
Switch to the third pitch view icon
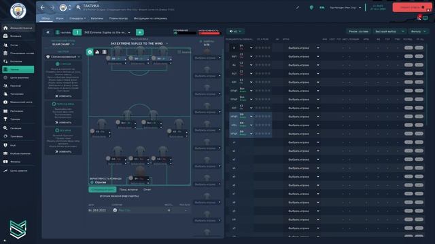tap(104, 52)
